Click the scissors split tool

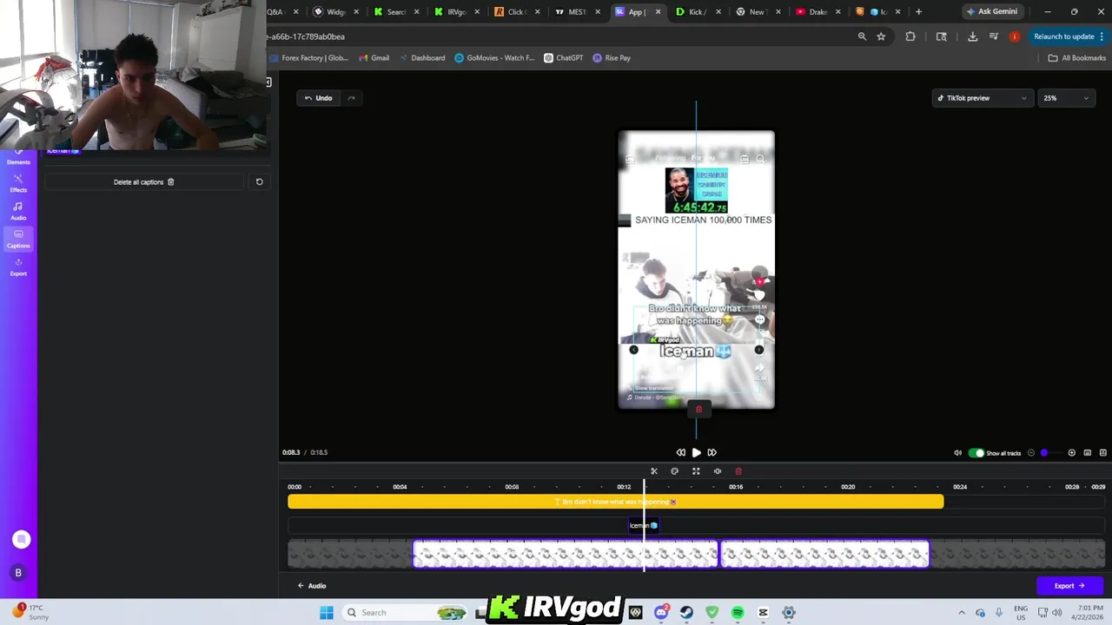pos(654,471)
